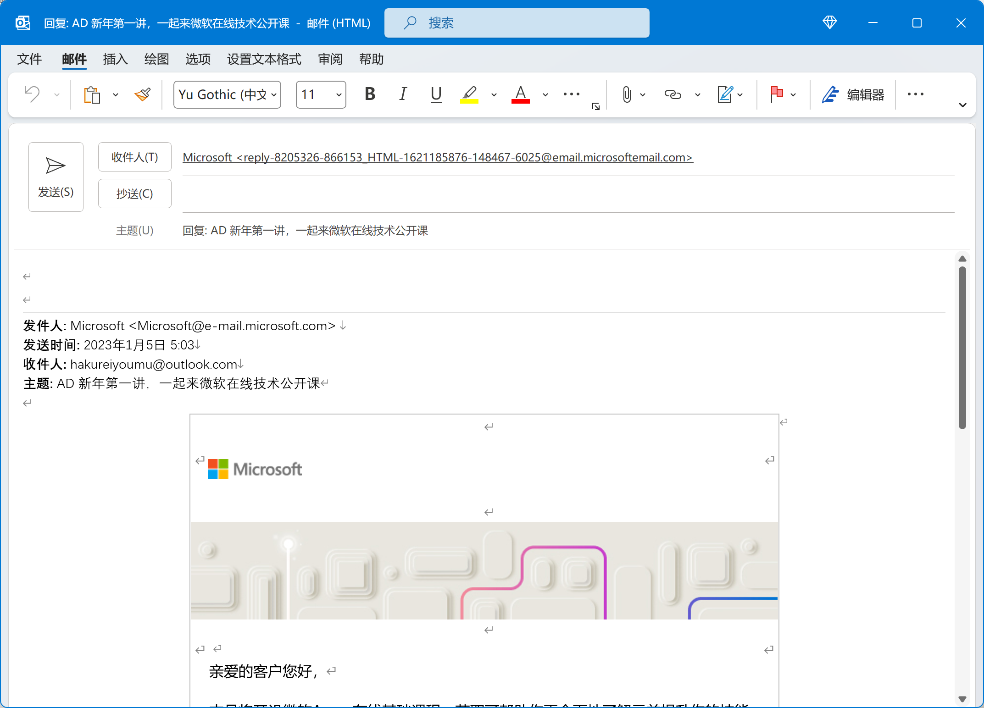
Task: Open the Editor proofing tool
Action: (x=853, y=94)
